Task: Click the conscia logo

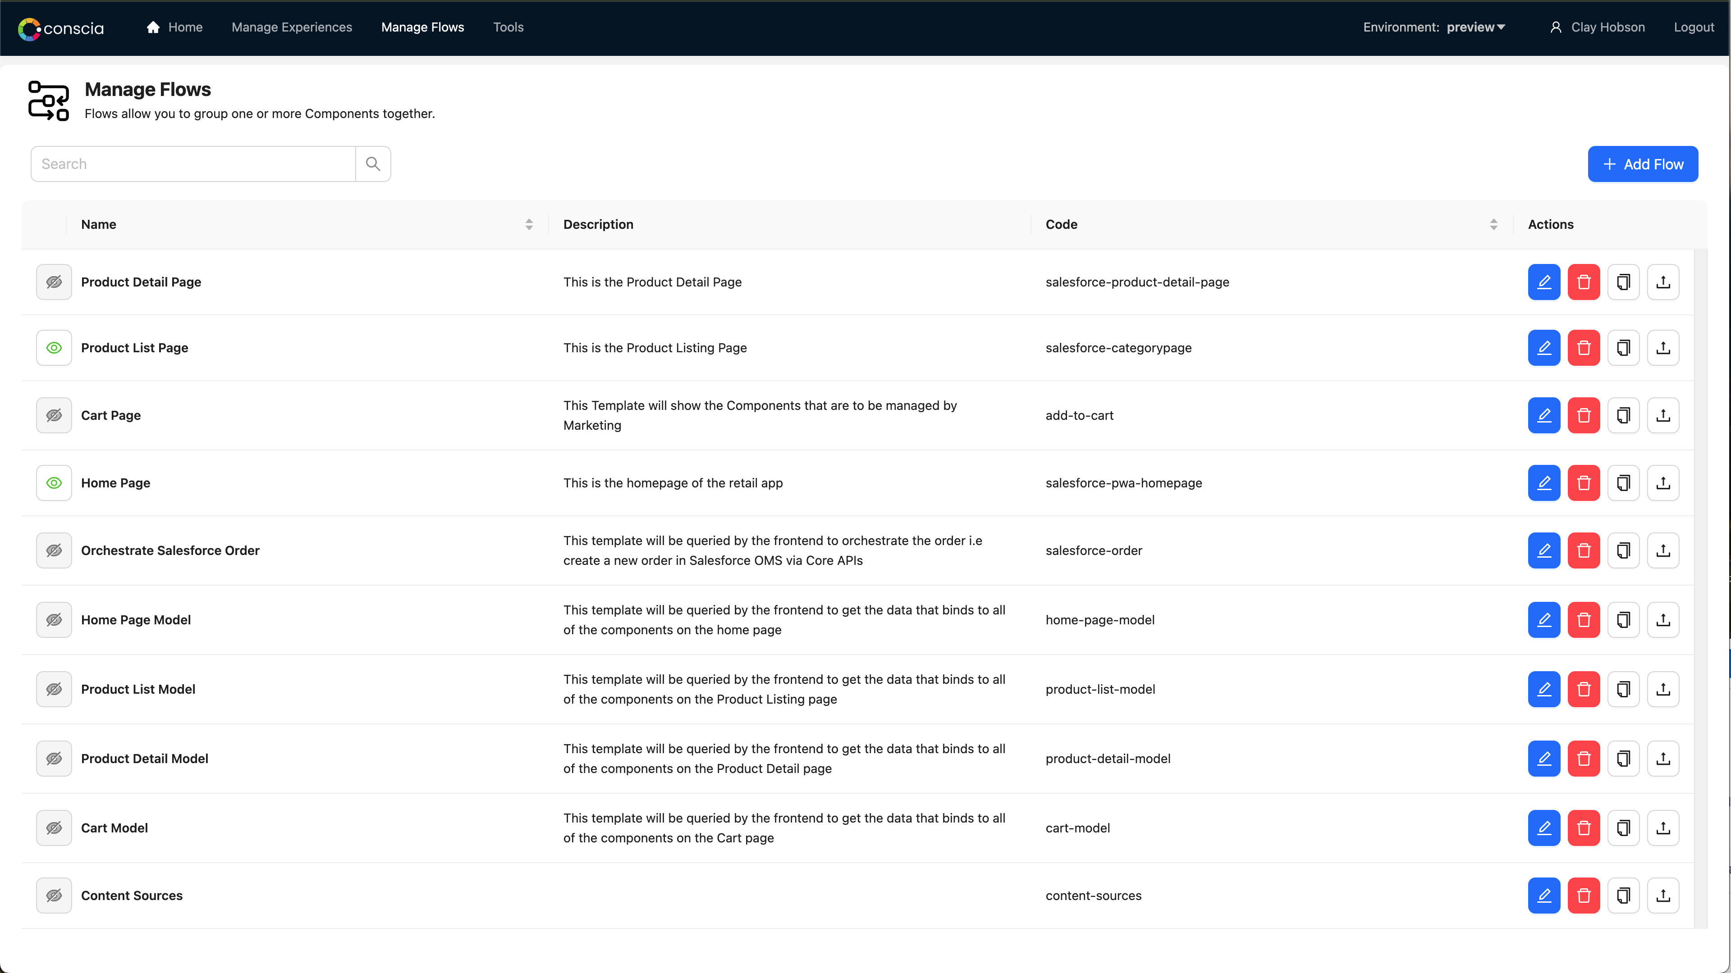Action: click(x=60, y=28)
